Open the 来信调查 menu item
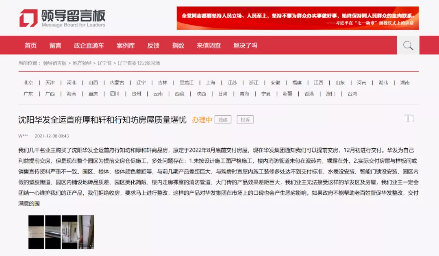The width and height of the screenshot is (439, 256). [x=209, y=46]
